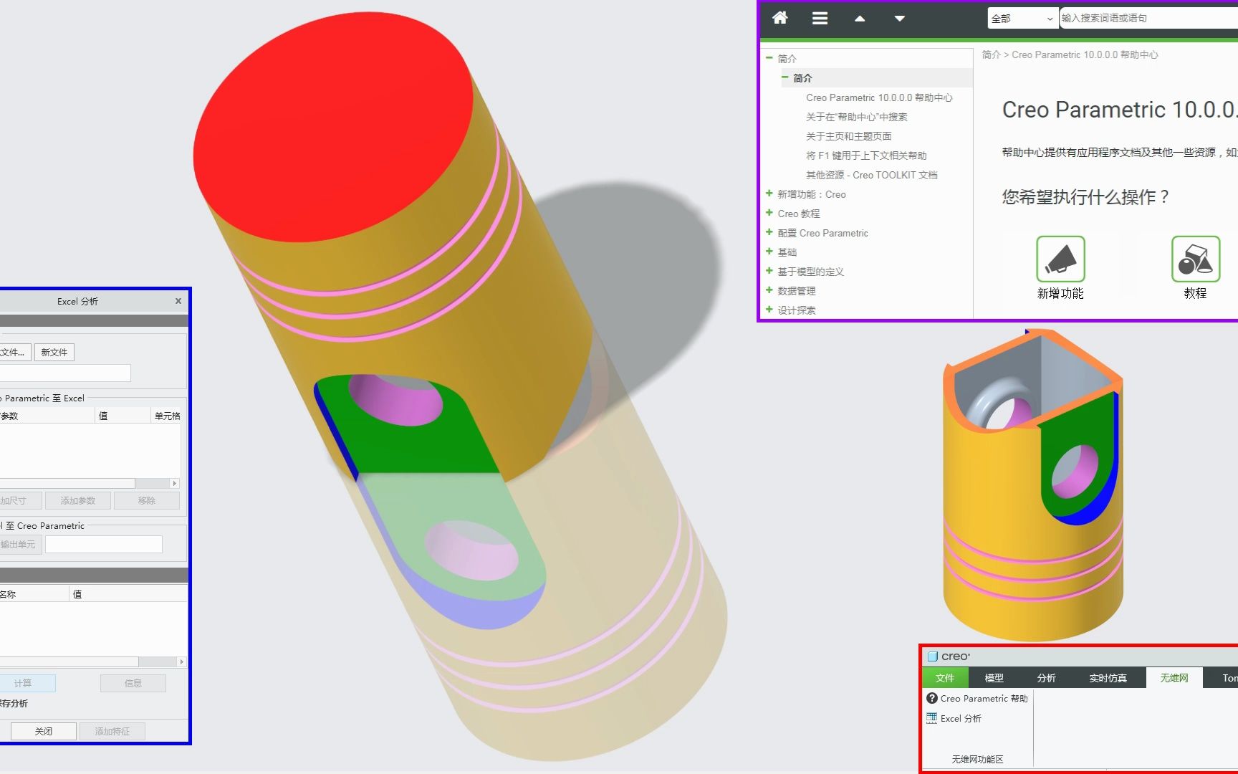Click the 添加参数 button
Image resolution: width=1238 pixels, height=774 pixels.
coord(78,500)
